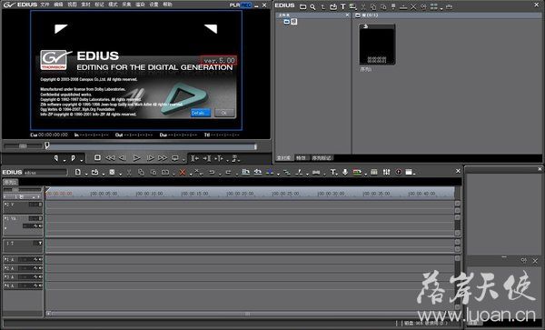The height and width of the screenshot is (330, 545).
Task: Click OK in the EDIUS about dialog
Action: pyautogui.click(x=224, y=113)
